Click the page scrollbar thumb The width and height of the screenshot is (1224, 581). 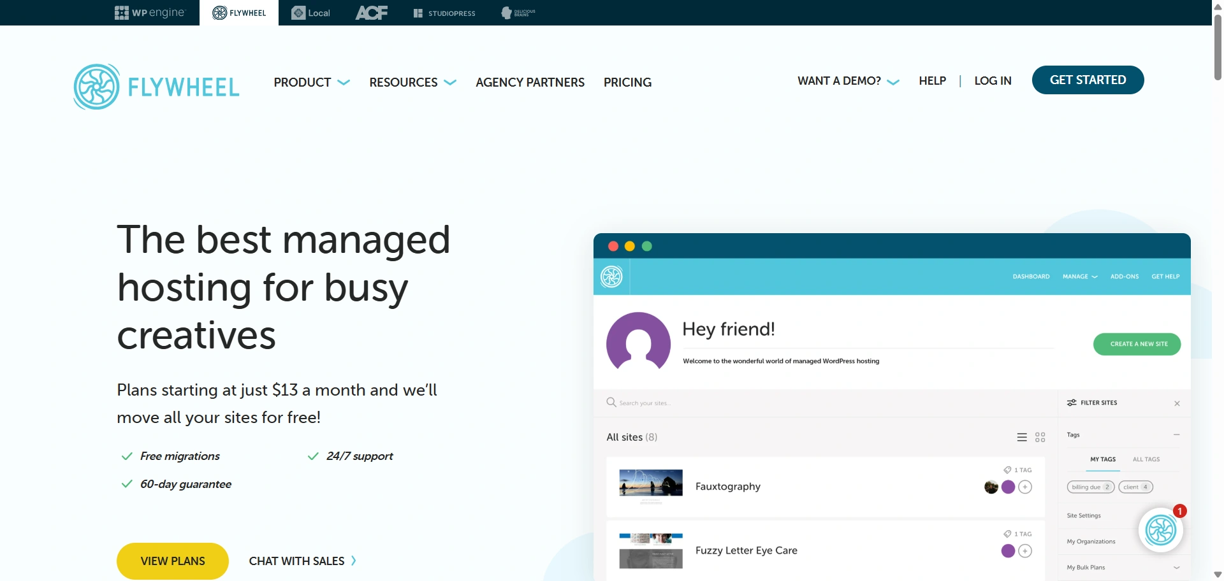(x=1218, y=47)
